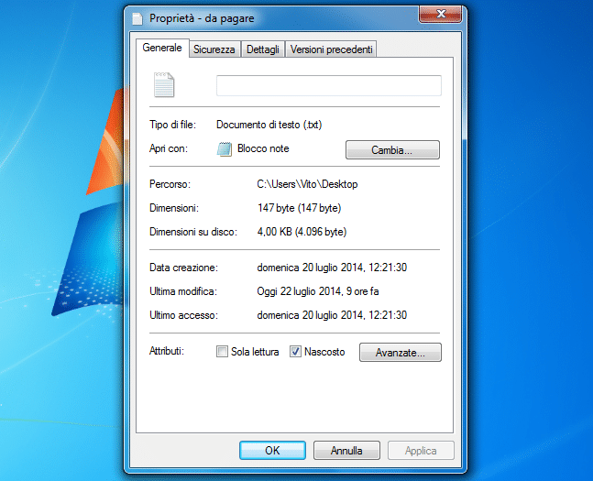Image resolution: width=593 pixels, height=481 pixels.
Task: Click the path text C:\Users\Vito\Desktop
Action: [307, 184]
